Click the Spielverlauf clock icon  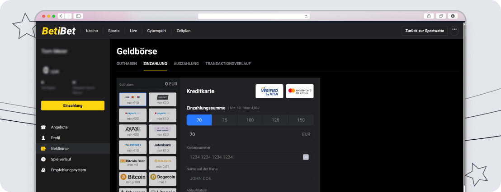tap(43, 159)
